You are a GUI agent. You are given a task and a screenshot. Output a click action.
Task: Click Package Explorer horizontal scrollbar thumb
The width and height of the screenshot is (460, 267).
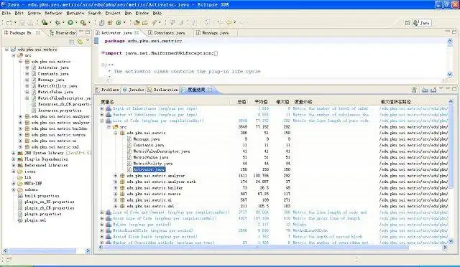coord(42,251)
